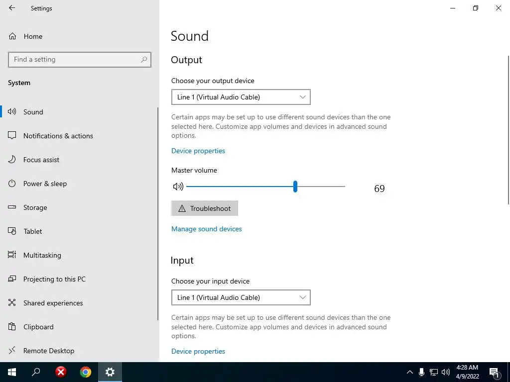Open input Device properties link
Screen dimensions: 510x382
pyautogui.click(x=198, y=351)
